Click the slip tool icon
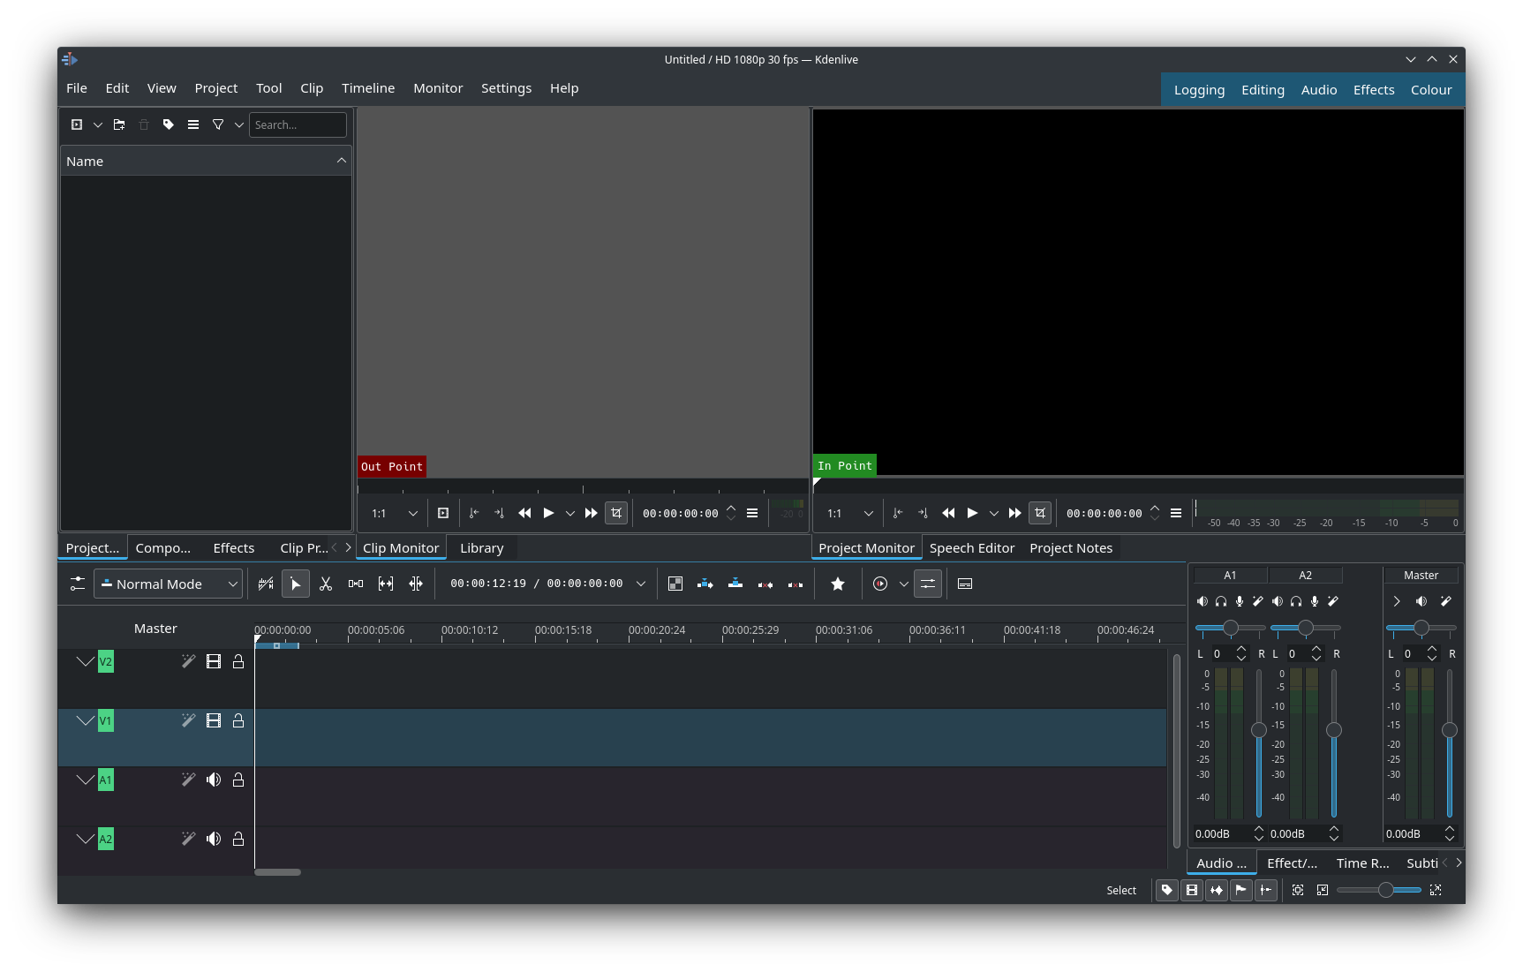The width and height of the screenshot is (1523, 972). 386,584
